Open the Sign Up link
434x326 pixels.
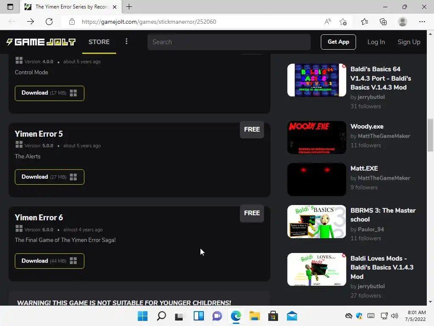coord(409,42)
